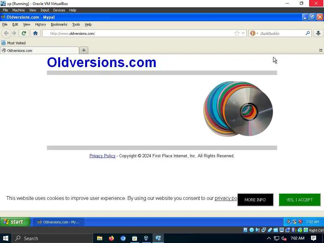The image size is (324, 243).
Task: Open a new tab with the plus button
Action: pyautogui.click(x=84, y=50)
